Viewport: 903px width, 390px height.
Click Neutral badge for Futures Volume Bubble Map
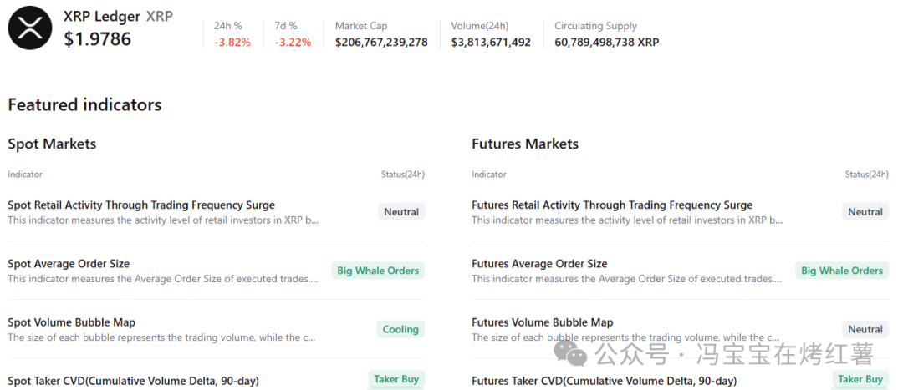pos(865,329)
